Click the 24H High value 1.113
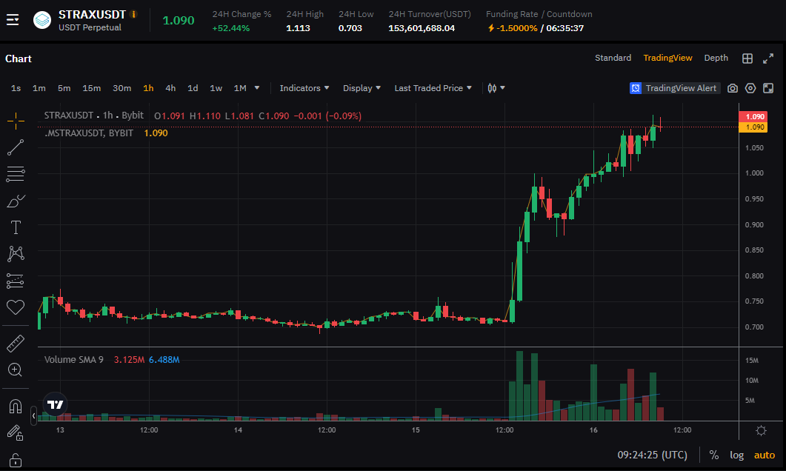This screenshot has height=471, width=786. [x=298, y=28]
